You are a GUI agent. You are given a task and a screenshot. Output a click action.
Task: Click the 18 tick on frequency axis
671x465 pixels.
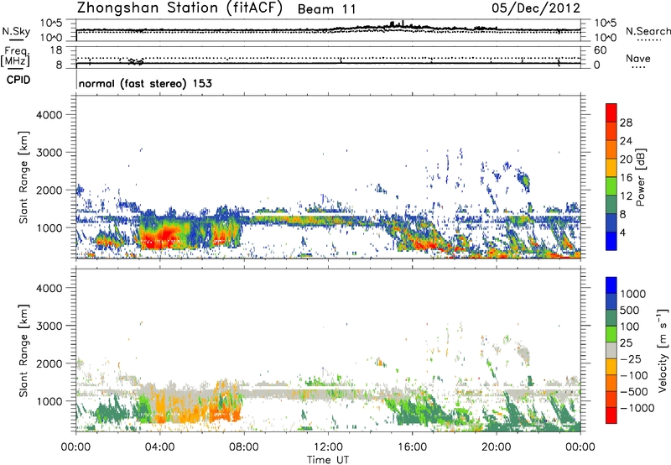[56, 50]
